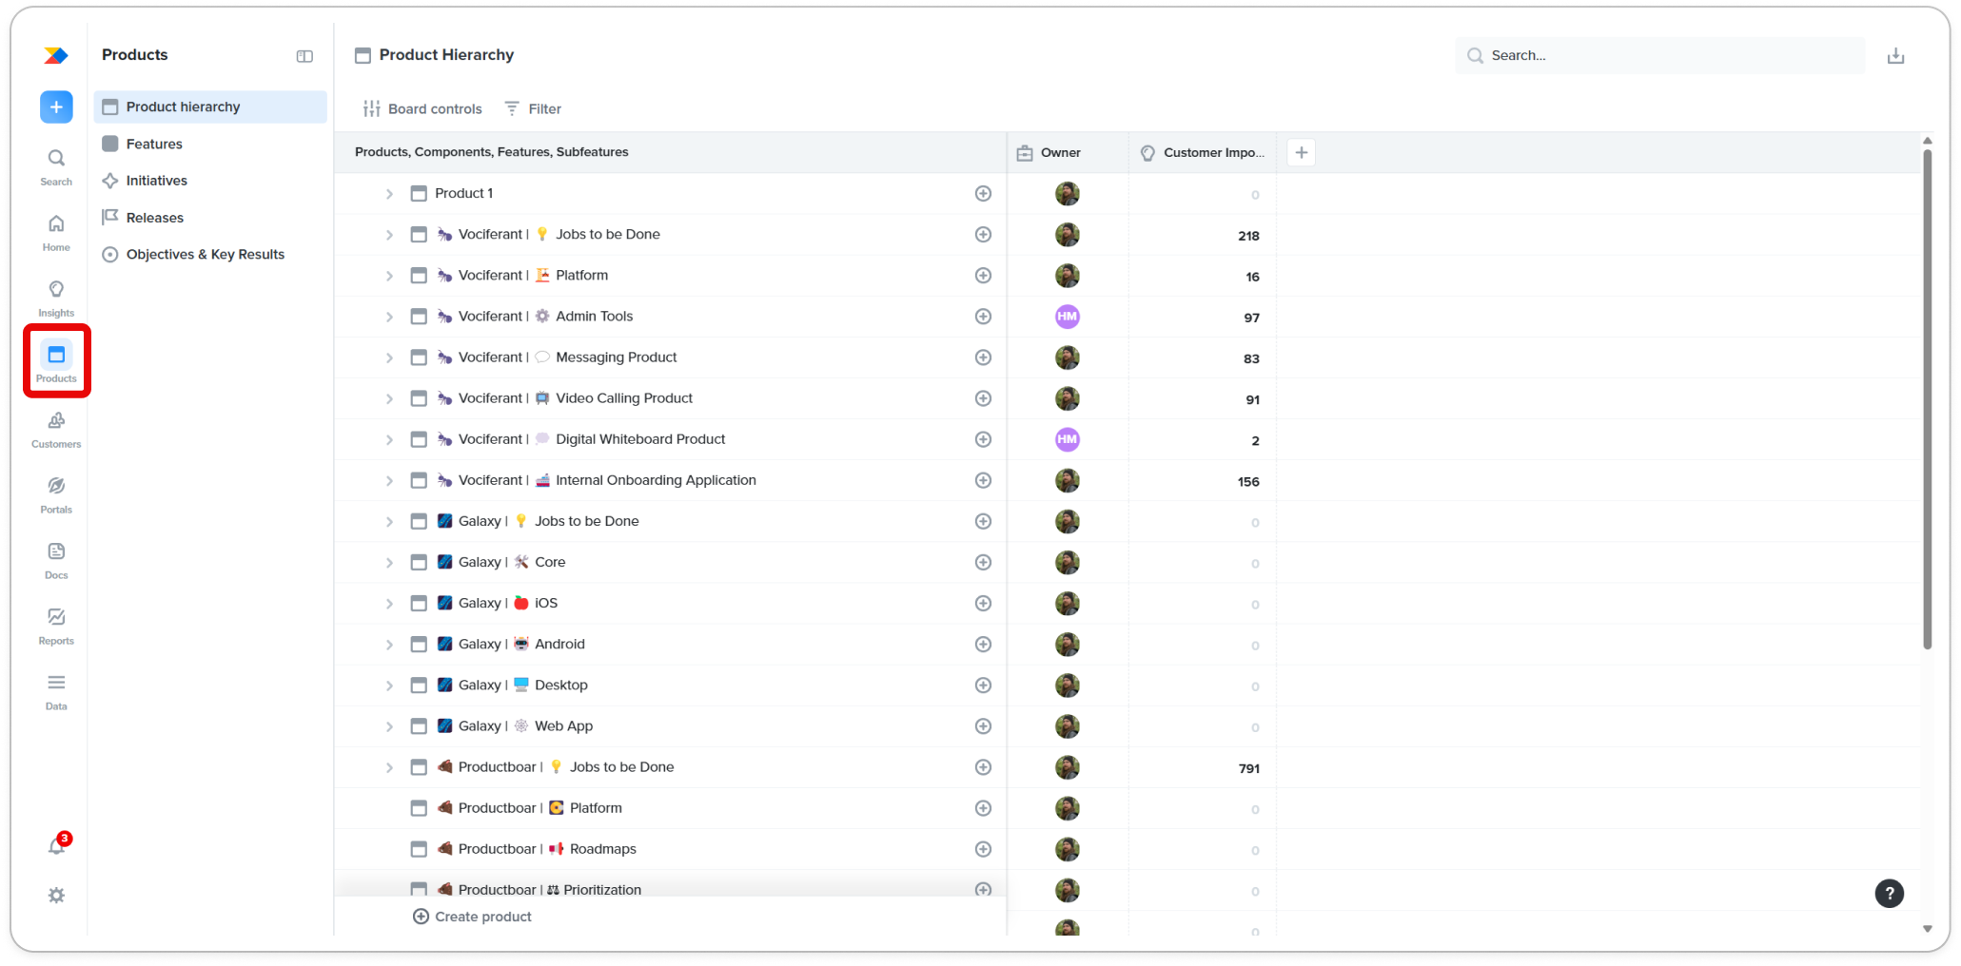Open Data section
This screenshot has width=1961, height=966.
(x=56, y=691)
